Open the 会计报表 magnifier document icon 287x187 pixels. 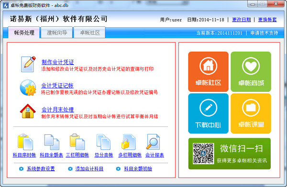coord(153,142)
